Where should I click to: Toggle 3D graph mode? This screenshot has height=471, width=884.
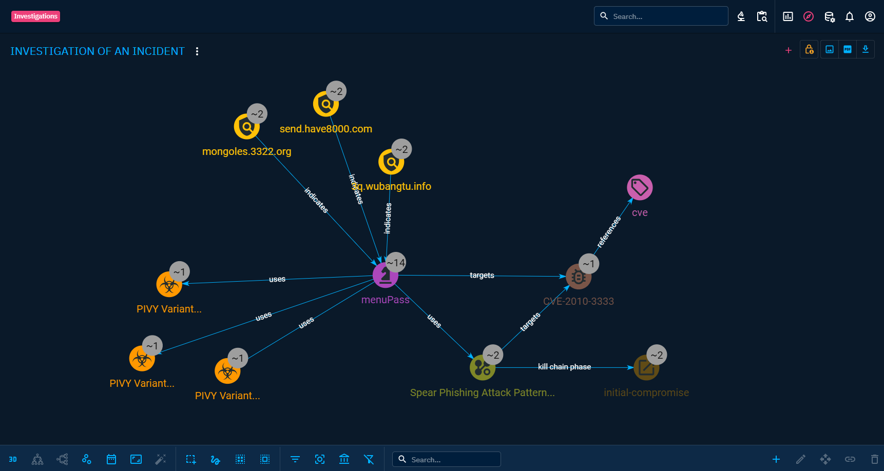tap(13, 459)
